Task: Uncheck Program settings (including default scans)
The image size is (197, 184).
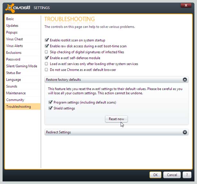Action: (x=50, y=102)
